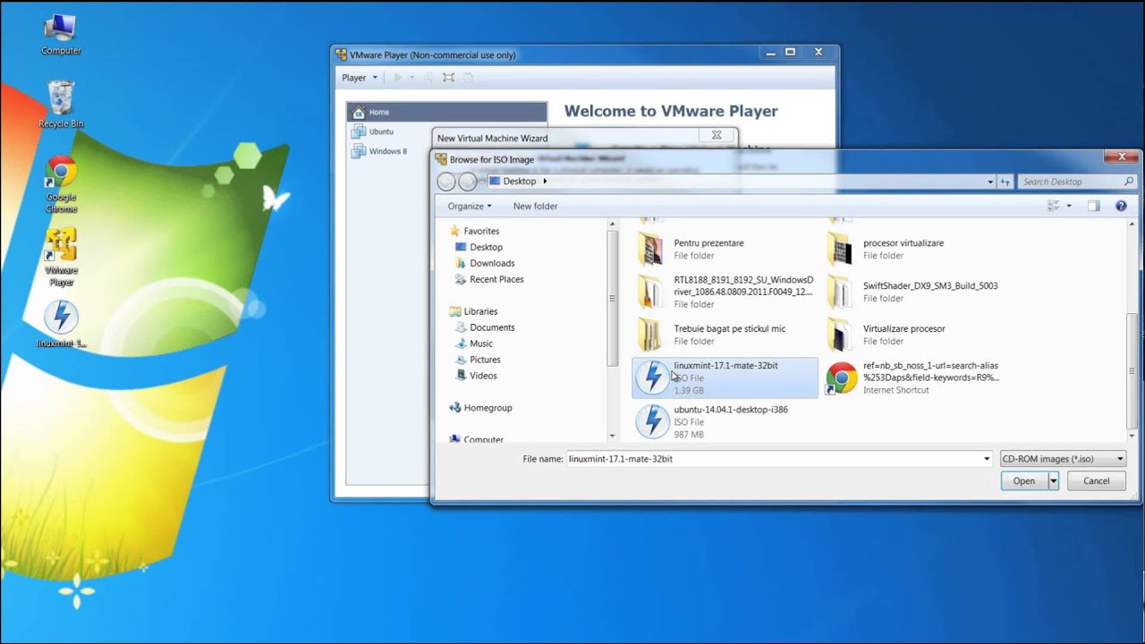Refresh the Desktop folder listing
Viewport: 1145px width, 644px height.
pyautogui.click(x=1005, y=182)
